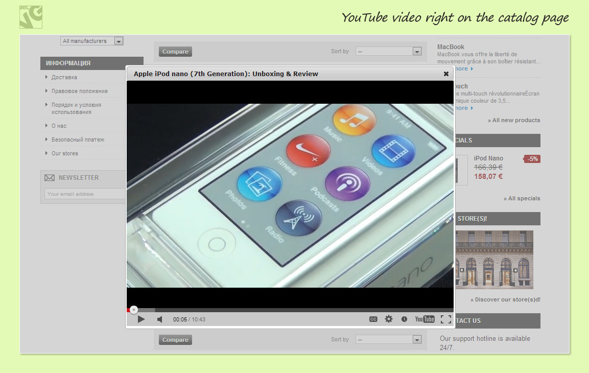589x373 pixels.
Task: Open the All specials link
Action: click(x=524, y=199)
